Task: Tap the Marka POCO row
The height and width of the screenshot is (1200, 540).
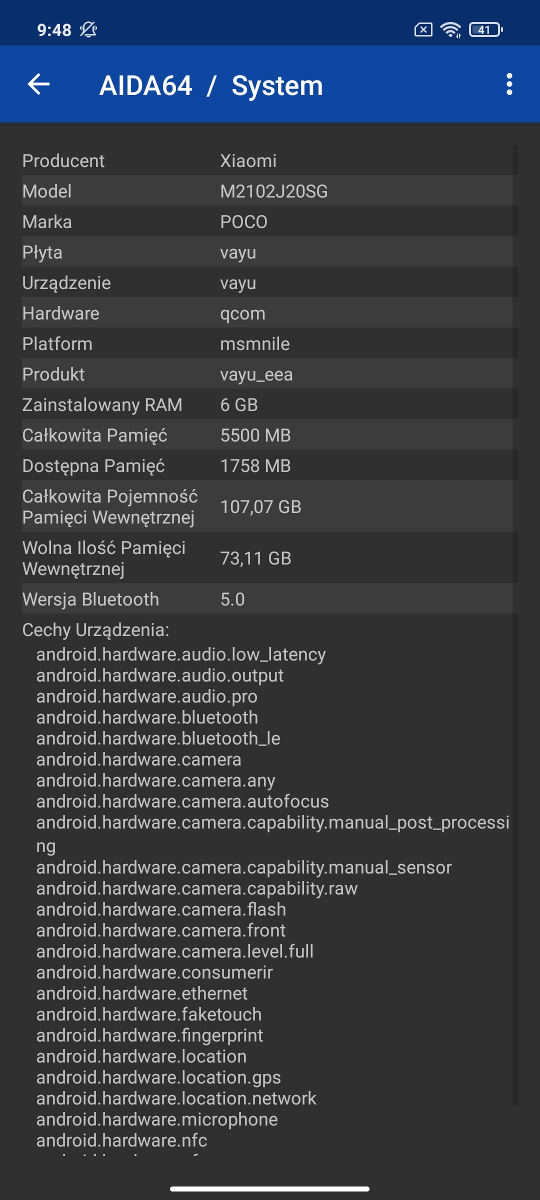Action: [267, 221]
